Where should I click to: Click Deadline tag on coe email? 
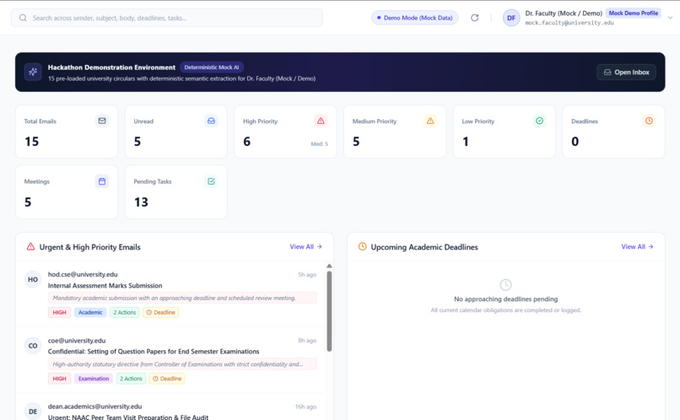point(167,379)
